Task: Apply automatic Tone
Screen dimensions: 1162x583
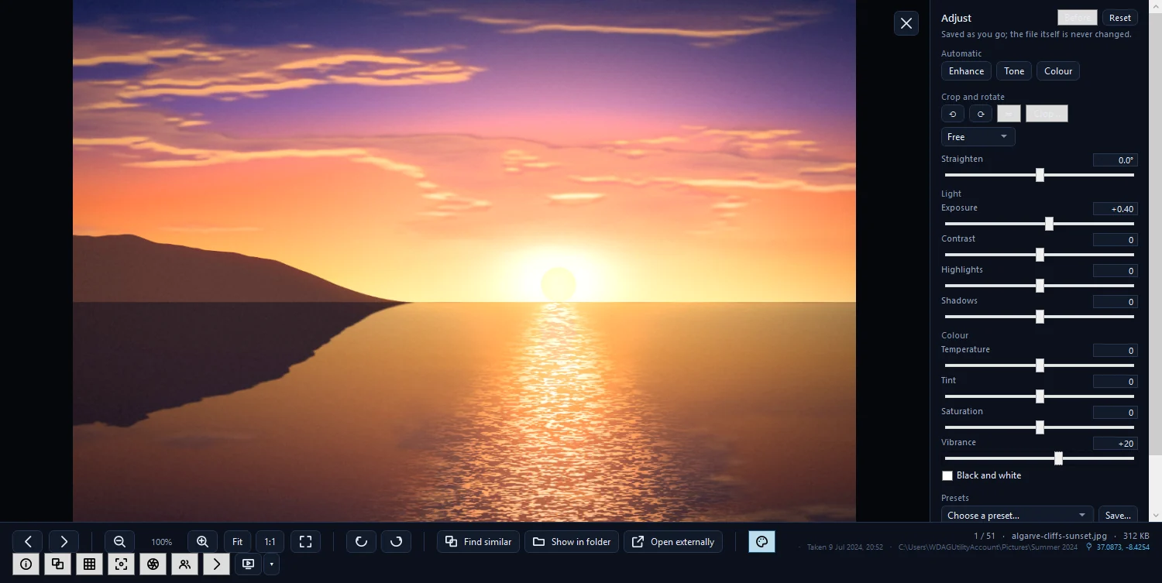Action: pyautogui.click(x=1014, y=71)
